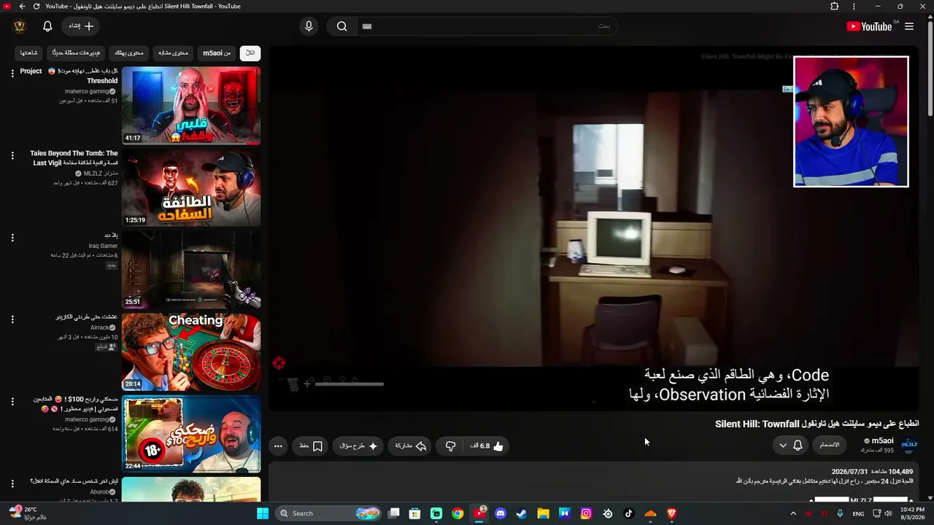Click the Join channel button
The height and width of the screenshot is (525, 934).
tap(830, 445)
